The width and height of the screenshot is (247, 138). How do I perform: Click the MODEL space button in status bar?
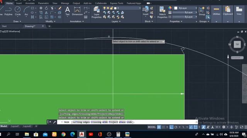click(152, 127)
